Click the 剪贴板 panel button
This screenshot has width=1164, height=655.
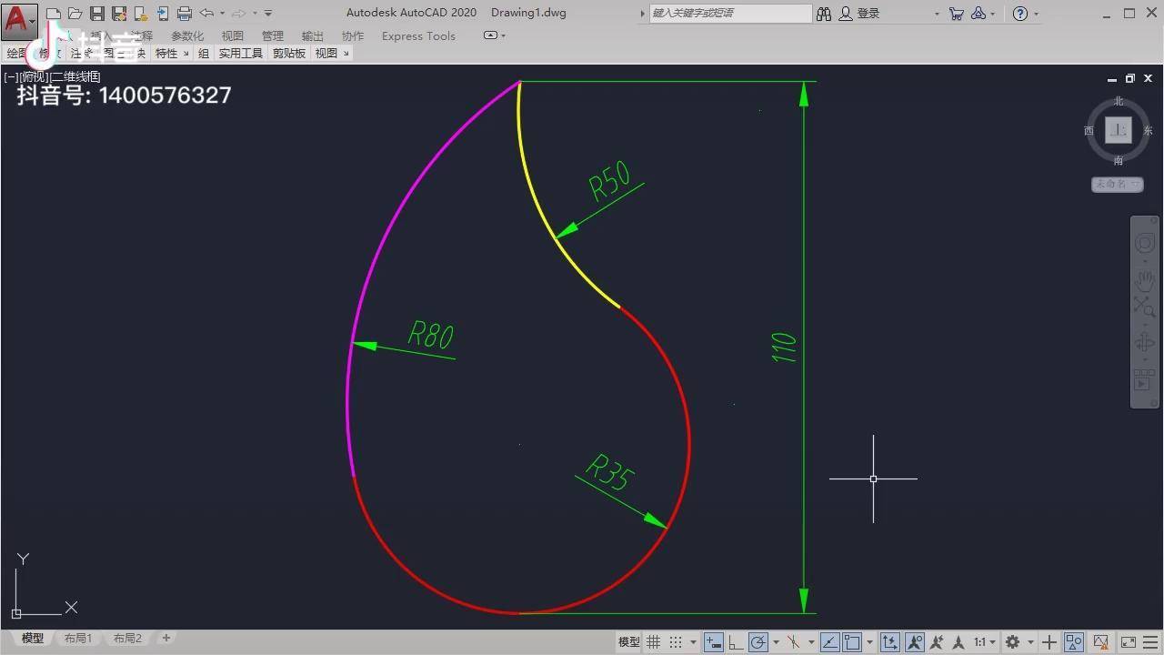[289, 54]
